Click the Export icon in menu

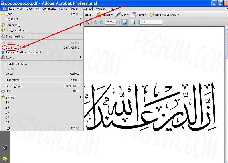pos(3,57)
